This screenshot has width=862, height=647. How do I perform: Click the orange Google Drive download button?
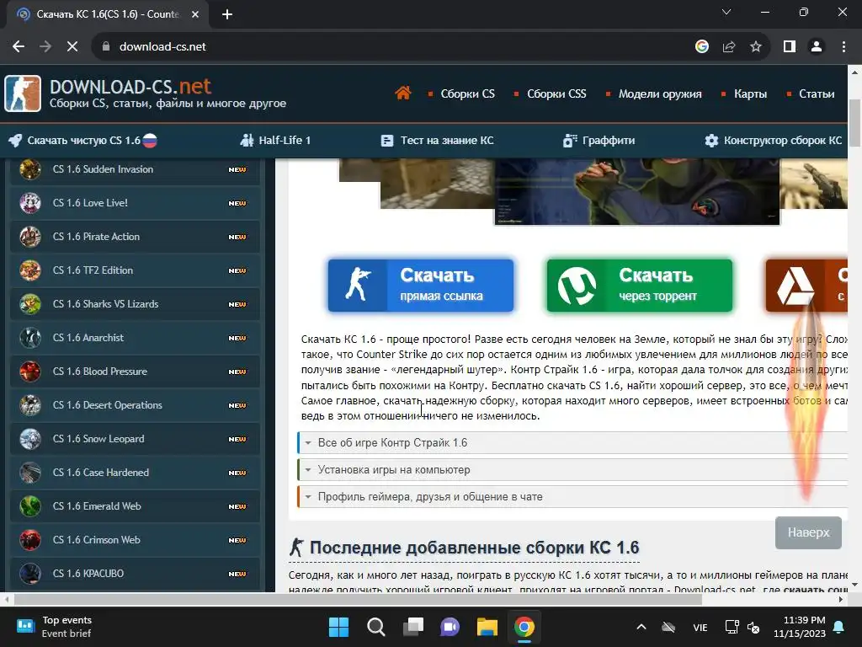806,286
